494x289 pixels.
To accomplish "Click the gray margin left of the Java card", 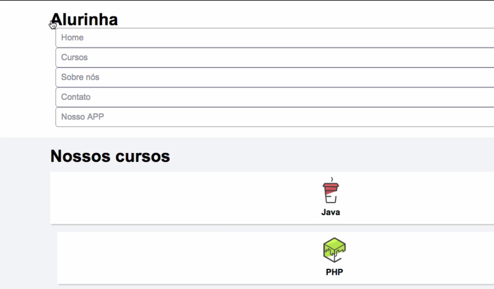I will (x=25, y=198).
